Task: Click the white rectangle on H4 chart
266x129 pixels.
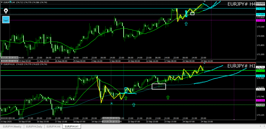Action: pyautogui.click(x=192, y=13)
